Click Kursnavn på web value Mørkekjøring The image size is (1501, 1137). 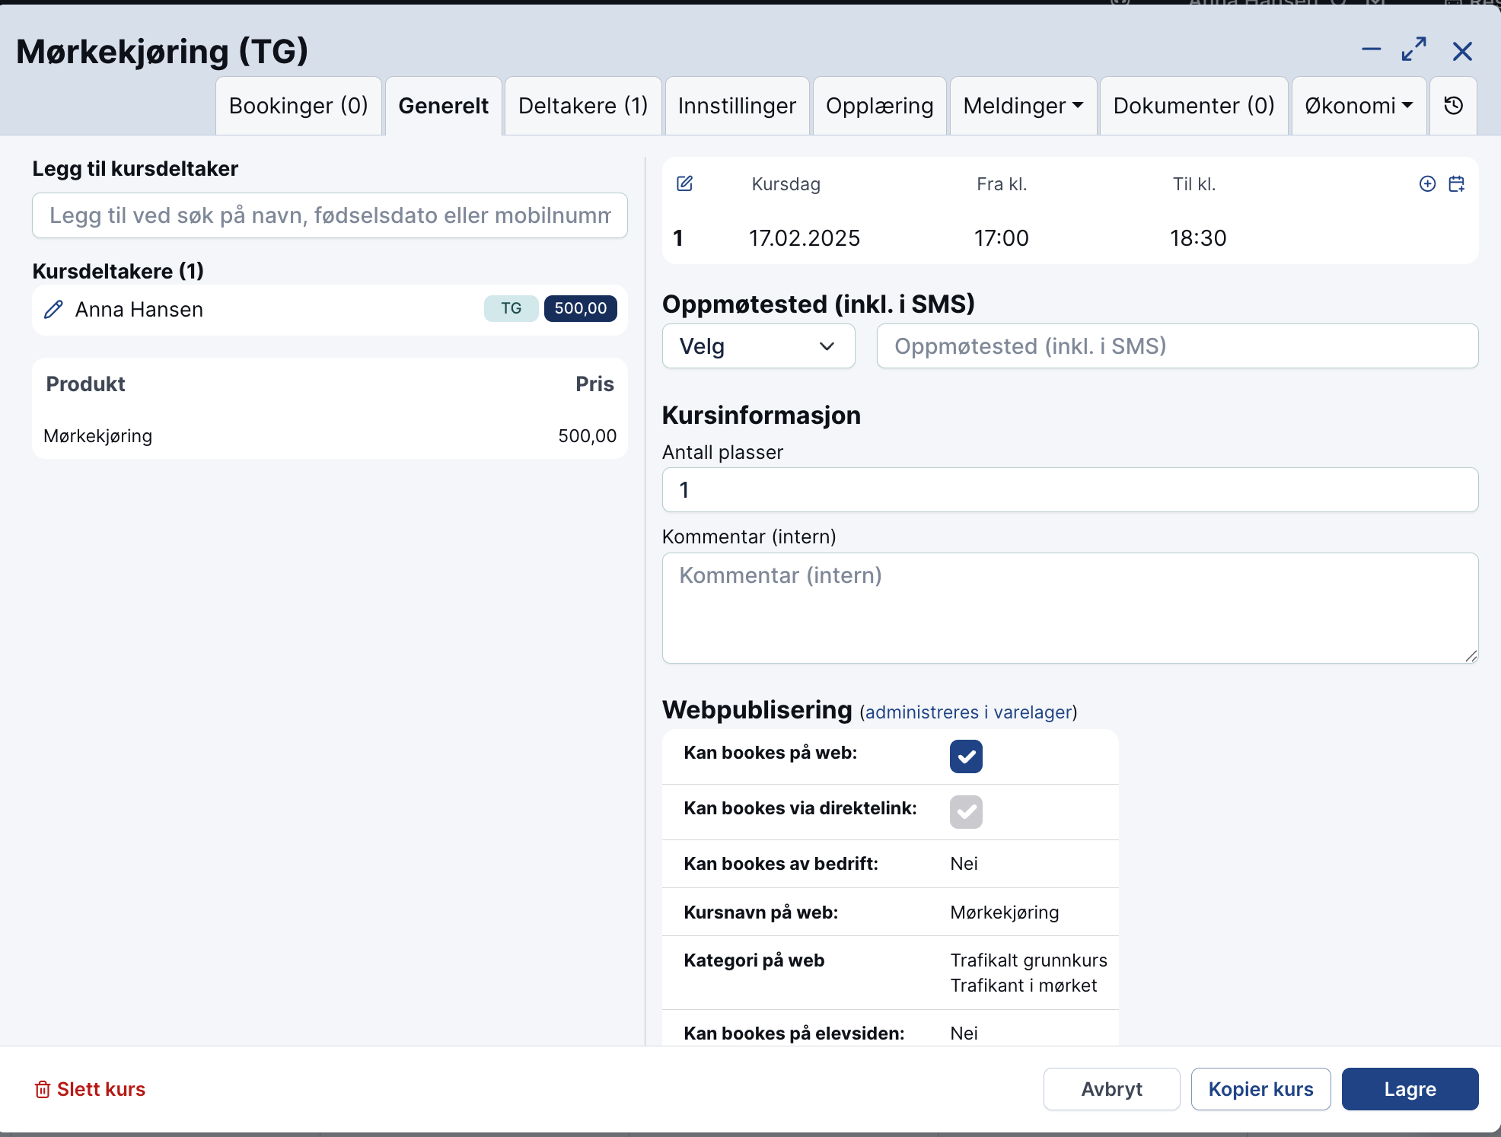pyautogui.click(x=1005, y=912)
